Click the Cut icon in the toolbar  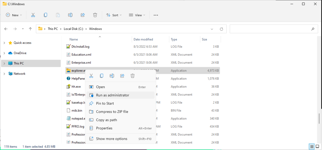click(x=33, y=15)
